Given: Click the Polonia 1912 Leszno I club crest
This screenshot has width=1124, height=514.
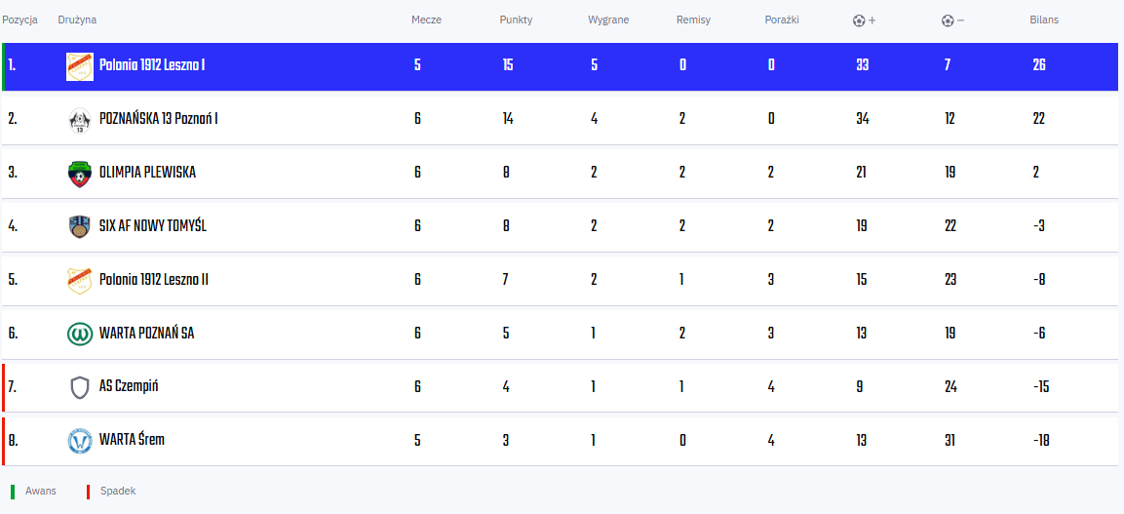Looking at the screenshot, I should 80,66.
